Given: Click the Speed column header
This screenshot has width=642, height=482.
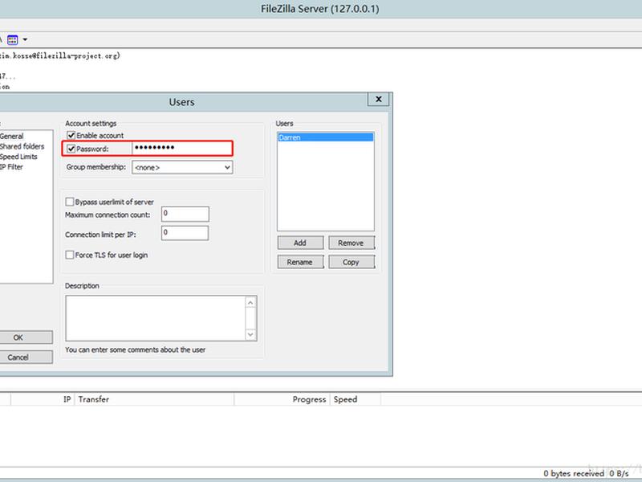Looking at the screenshot, I should click(356, 399).
